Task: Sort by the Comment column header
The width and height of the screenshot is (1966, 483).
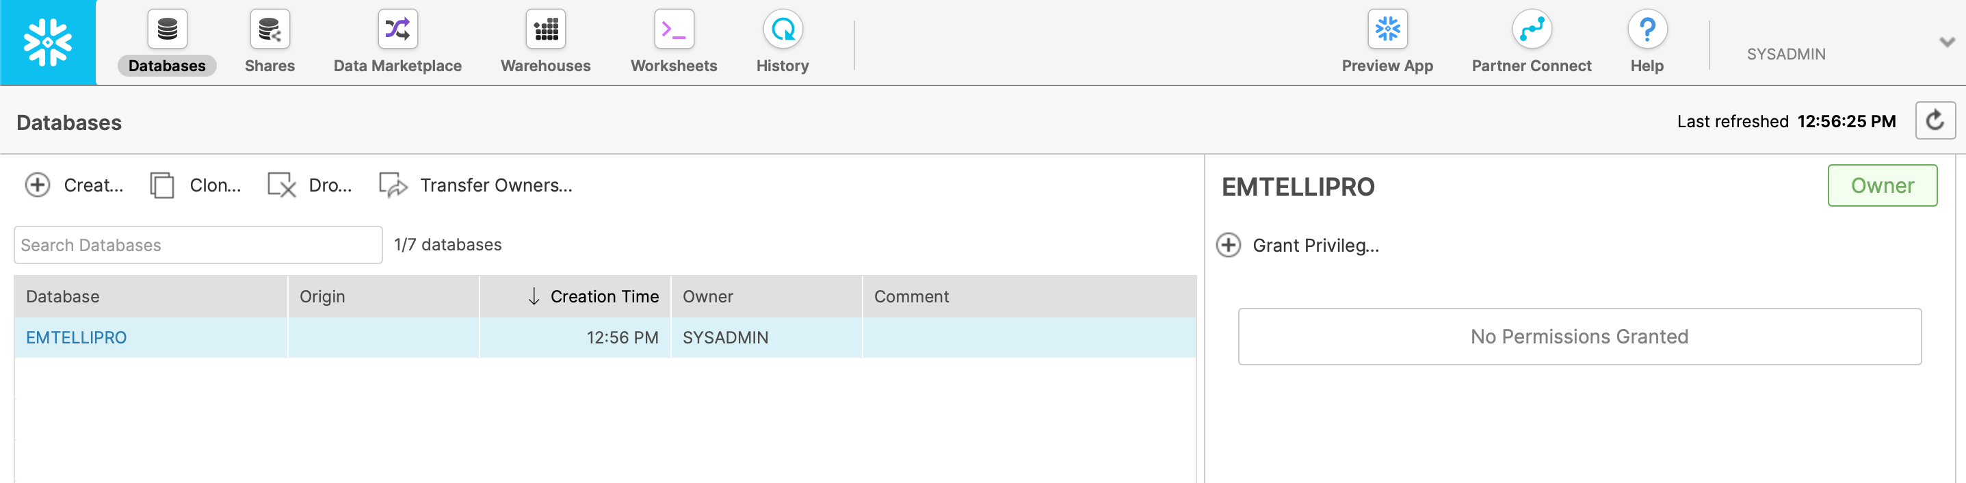Action: (1030, 297)
